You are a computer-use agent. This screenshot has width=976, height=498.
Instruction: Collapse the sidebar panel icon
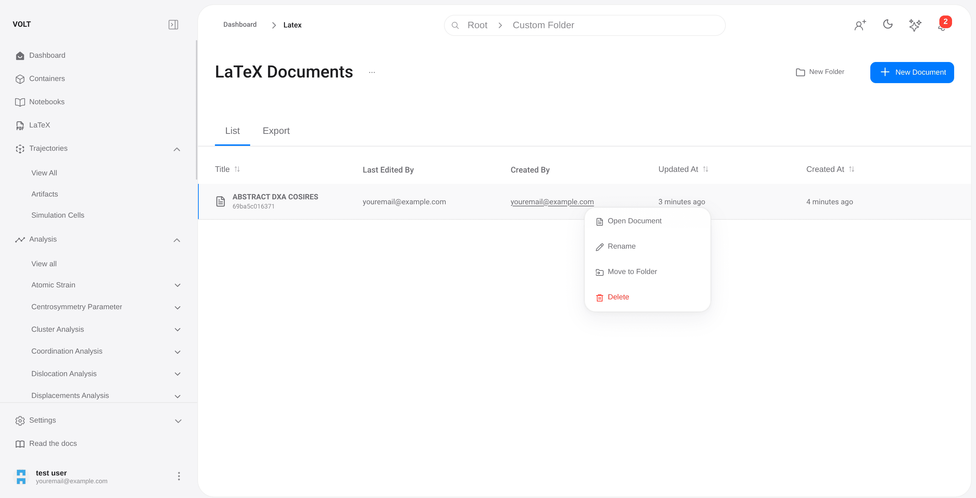coord(173,25)
